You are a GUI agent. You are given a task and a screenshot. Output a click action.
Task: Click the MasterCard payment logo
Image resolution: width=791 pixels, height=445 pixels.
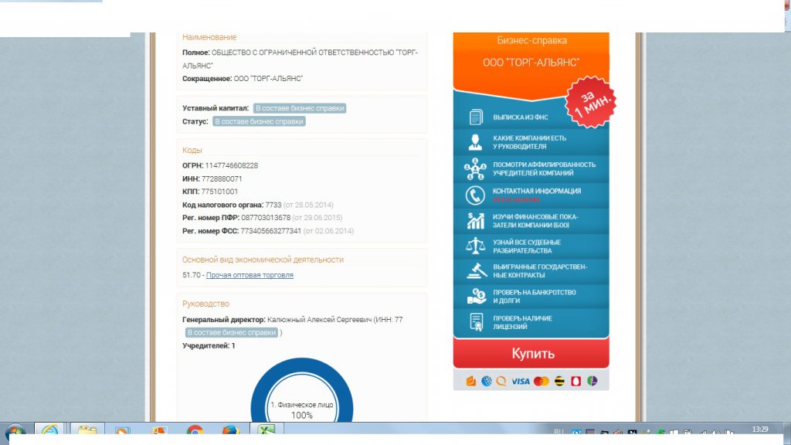click(x=541, y=382)
